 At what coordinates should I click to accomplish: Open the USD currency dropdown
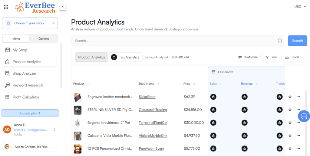(x=300, y=7)
